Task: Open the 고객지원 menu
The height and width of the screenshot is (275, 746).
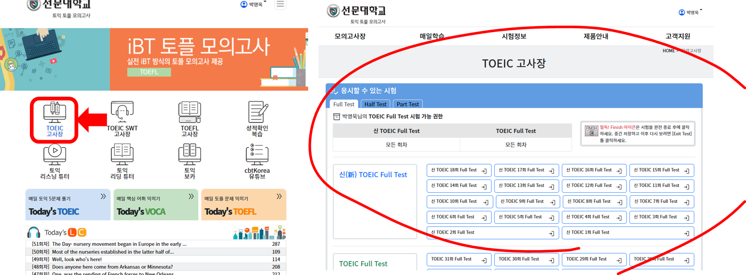Action: click(678, 36)
